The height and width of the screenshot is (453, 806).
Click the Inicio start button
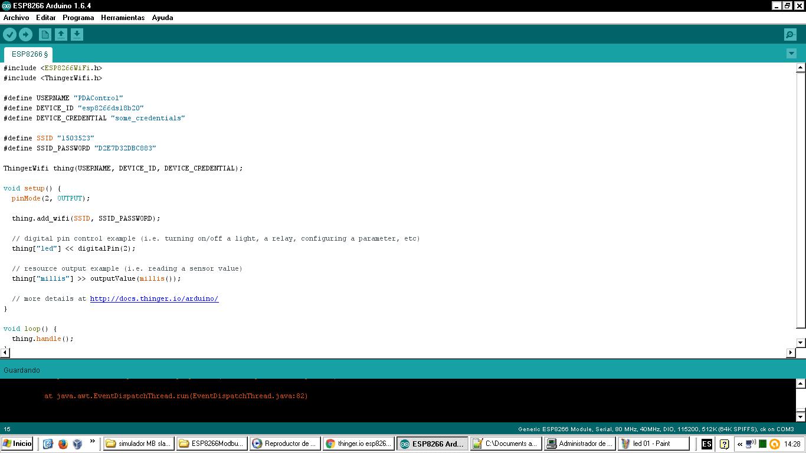(x=18, y=444)
